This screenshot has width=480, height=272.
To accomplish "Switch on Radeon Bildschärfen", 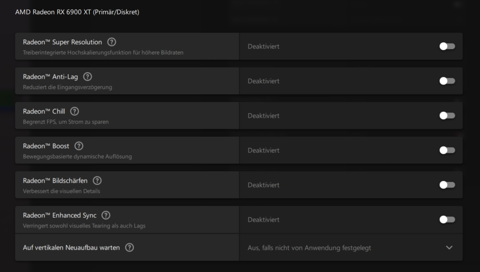I will pyautogui.click(x=447, y=185).
